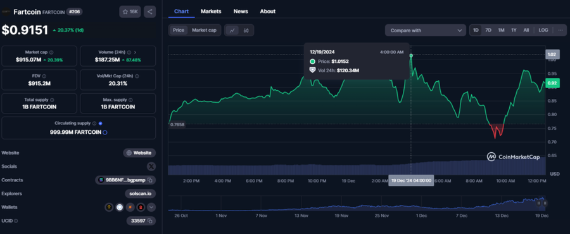570x234 pixels.
Task: Click the chart crosshair point at $1.0152
Action: point(411,55)
